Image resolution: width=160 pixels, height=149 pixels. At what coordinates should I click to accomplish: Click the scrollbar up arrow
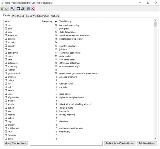point(155,21)
